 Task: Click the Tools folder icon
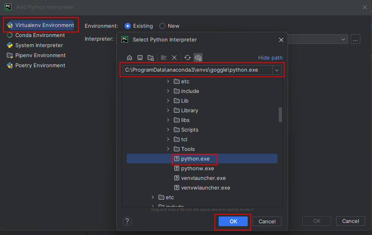point(176,149)
